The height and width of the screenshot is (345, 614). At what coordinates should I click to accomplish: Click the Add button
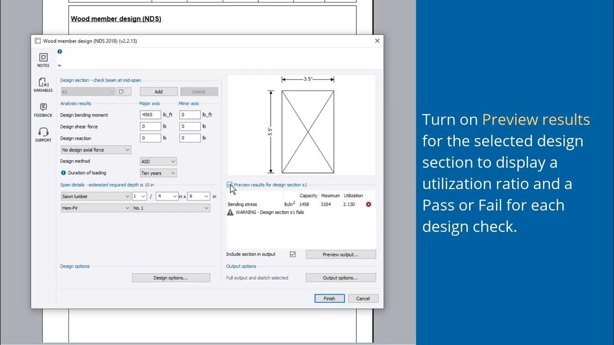point(159,92)
